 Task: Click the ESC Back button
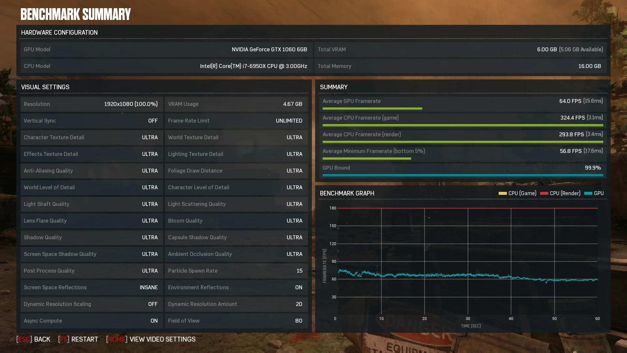point(33,339)
